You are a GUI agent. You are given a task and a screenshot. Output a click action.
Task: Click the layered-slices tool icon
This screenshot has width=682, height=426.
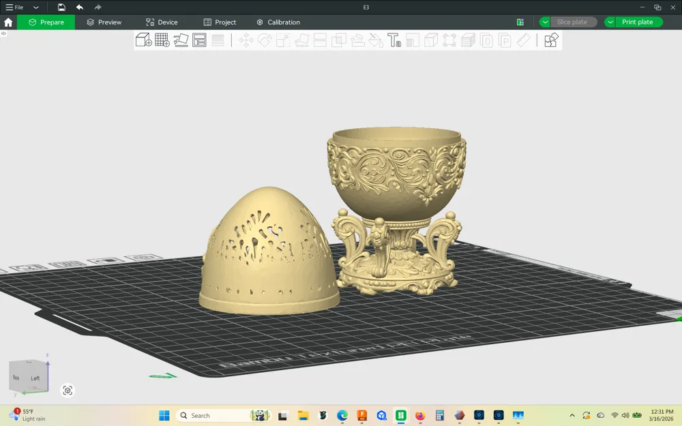tap(468, 40)
